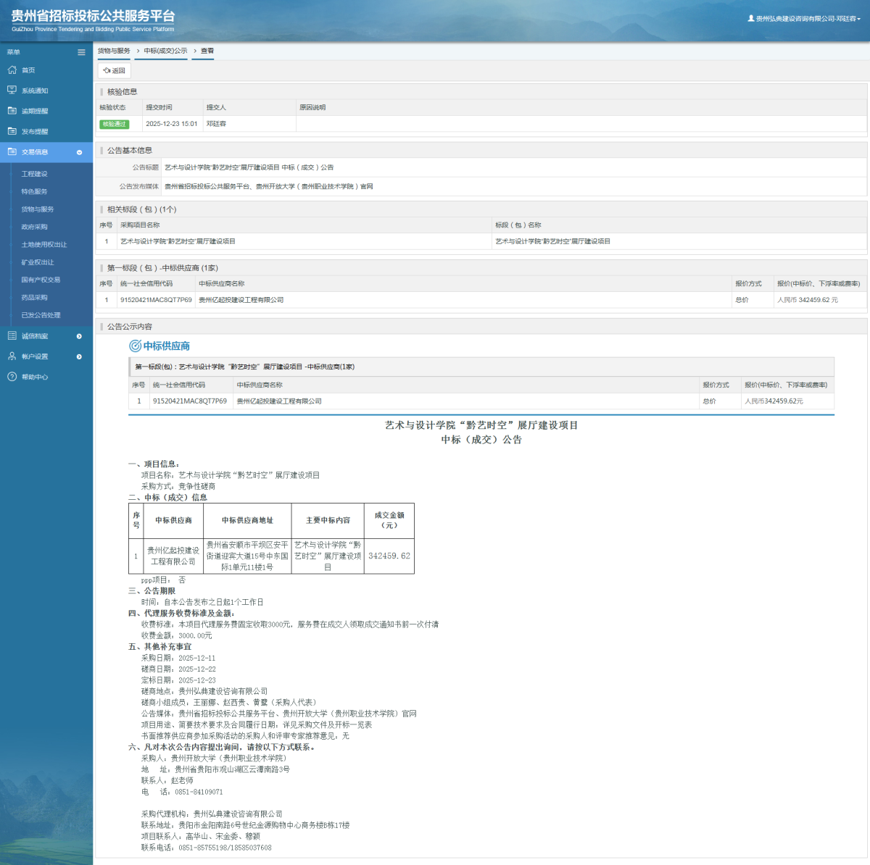This screenshot has height=865, width=870.
Task: Expand the 诚信档案 submenu arrow
Action: click(79, 336)
